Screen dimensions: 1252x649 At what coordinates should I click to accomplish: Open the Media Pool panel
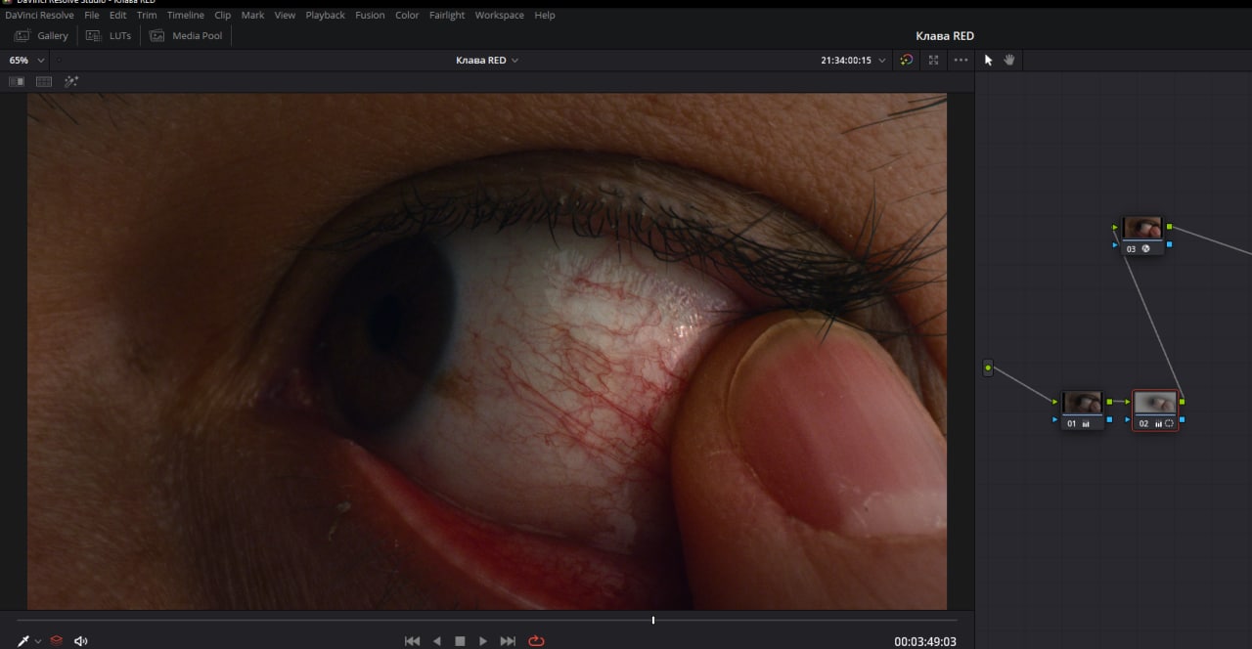pyautogui.click(x=186, y=36)
